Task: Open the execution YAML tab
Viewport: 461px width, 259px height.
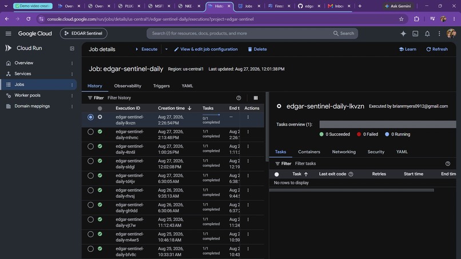Action: [402, 152]
